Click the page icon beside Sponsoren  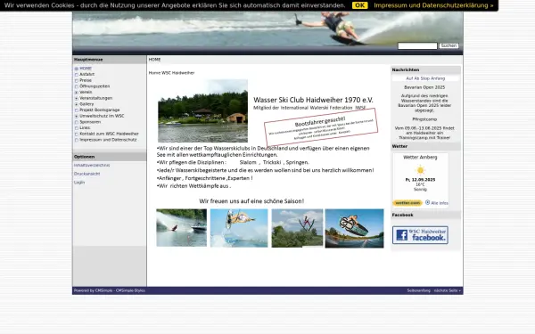77,122
